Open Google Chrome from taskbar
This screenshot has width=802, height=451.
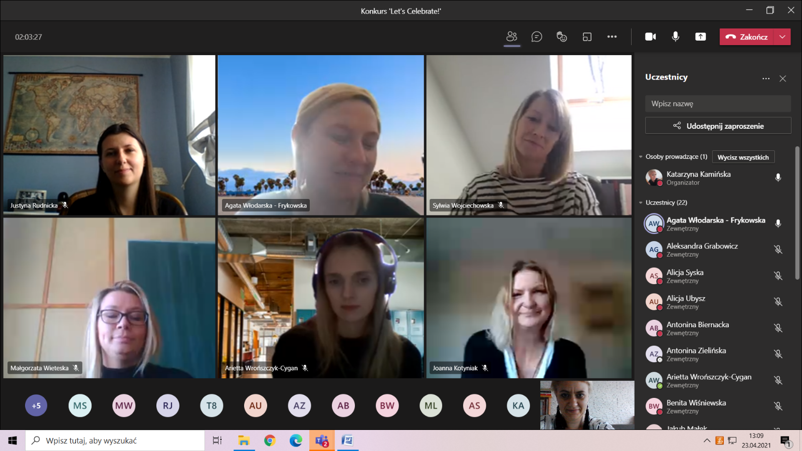(270, 440)
